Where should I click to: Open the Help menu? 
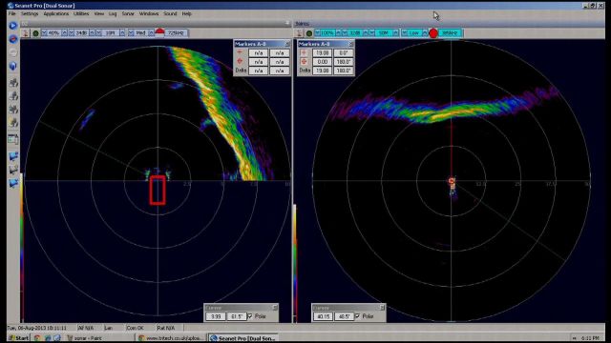(187, 13)
